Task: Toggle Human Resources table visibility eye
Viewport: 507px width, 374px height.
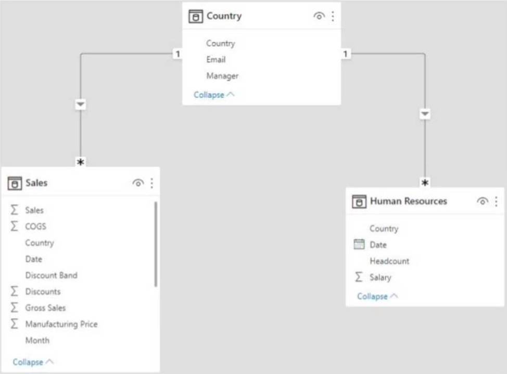Action: tap(483, 201)
